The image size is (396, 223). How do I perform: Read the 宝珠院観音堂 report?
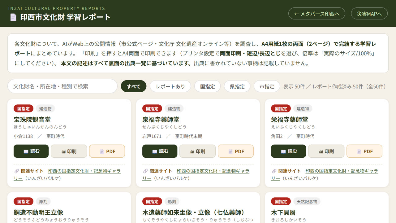[x=31, y=151]
